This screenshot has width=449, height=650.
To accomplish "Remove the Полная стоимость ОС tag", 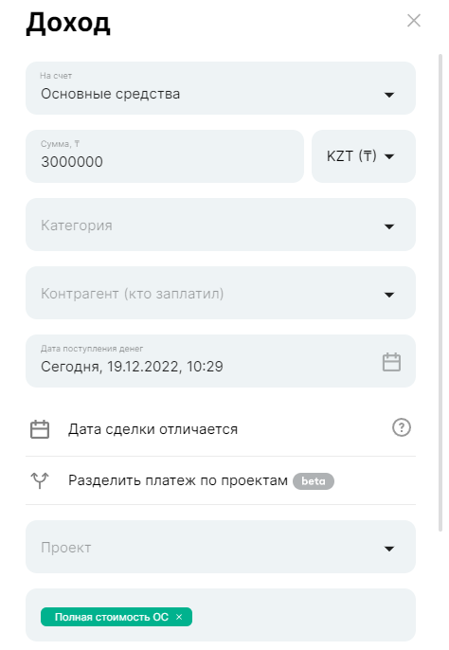I will tap(179, 617).
